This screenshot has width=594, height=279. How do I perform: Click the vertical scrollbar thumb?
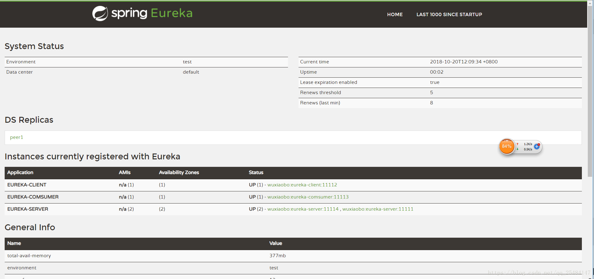tap(590, 91)
